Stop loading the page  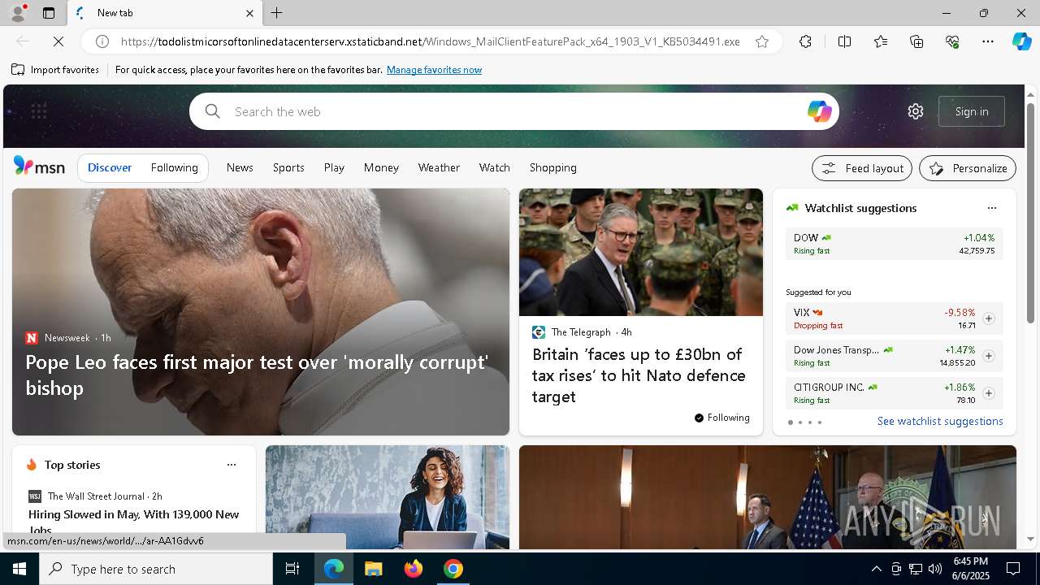click(x=60, y=41)
